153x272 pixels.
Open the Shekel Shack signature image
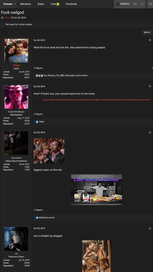(96, 190)
